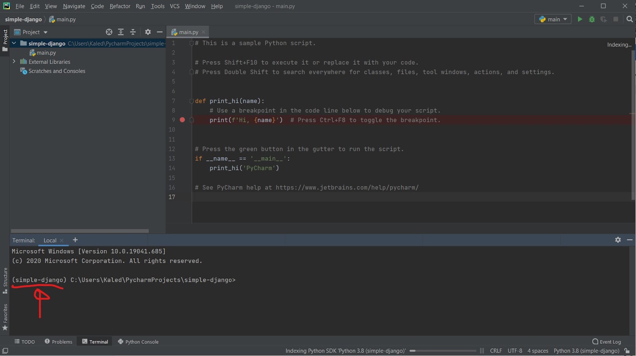Open the Structure side panel
636x356 pixels.
[5, 281]
